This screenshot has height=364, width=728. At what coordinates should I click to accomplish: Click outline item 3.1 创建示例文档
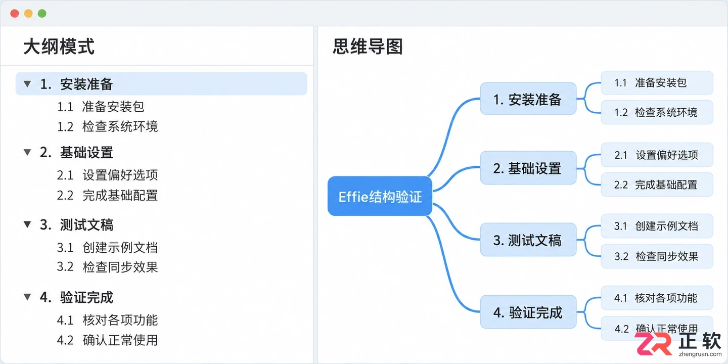[107, 248]
